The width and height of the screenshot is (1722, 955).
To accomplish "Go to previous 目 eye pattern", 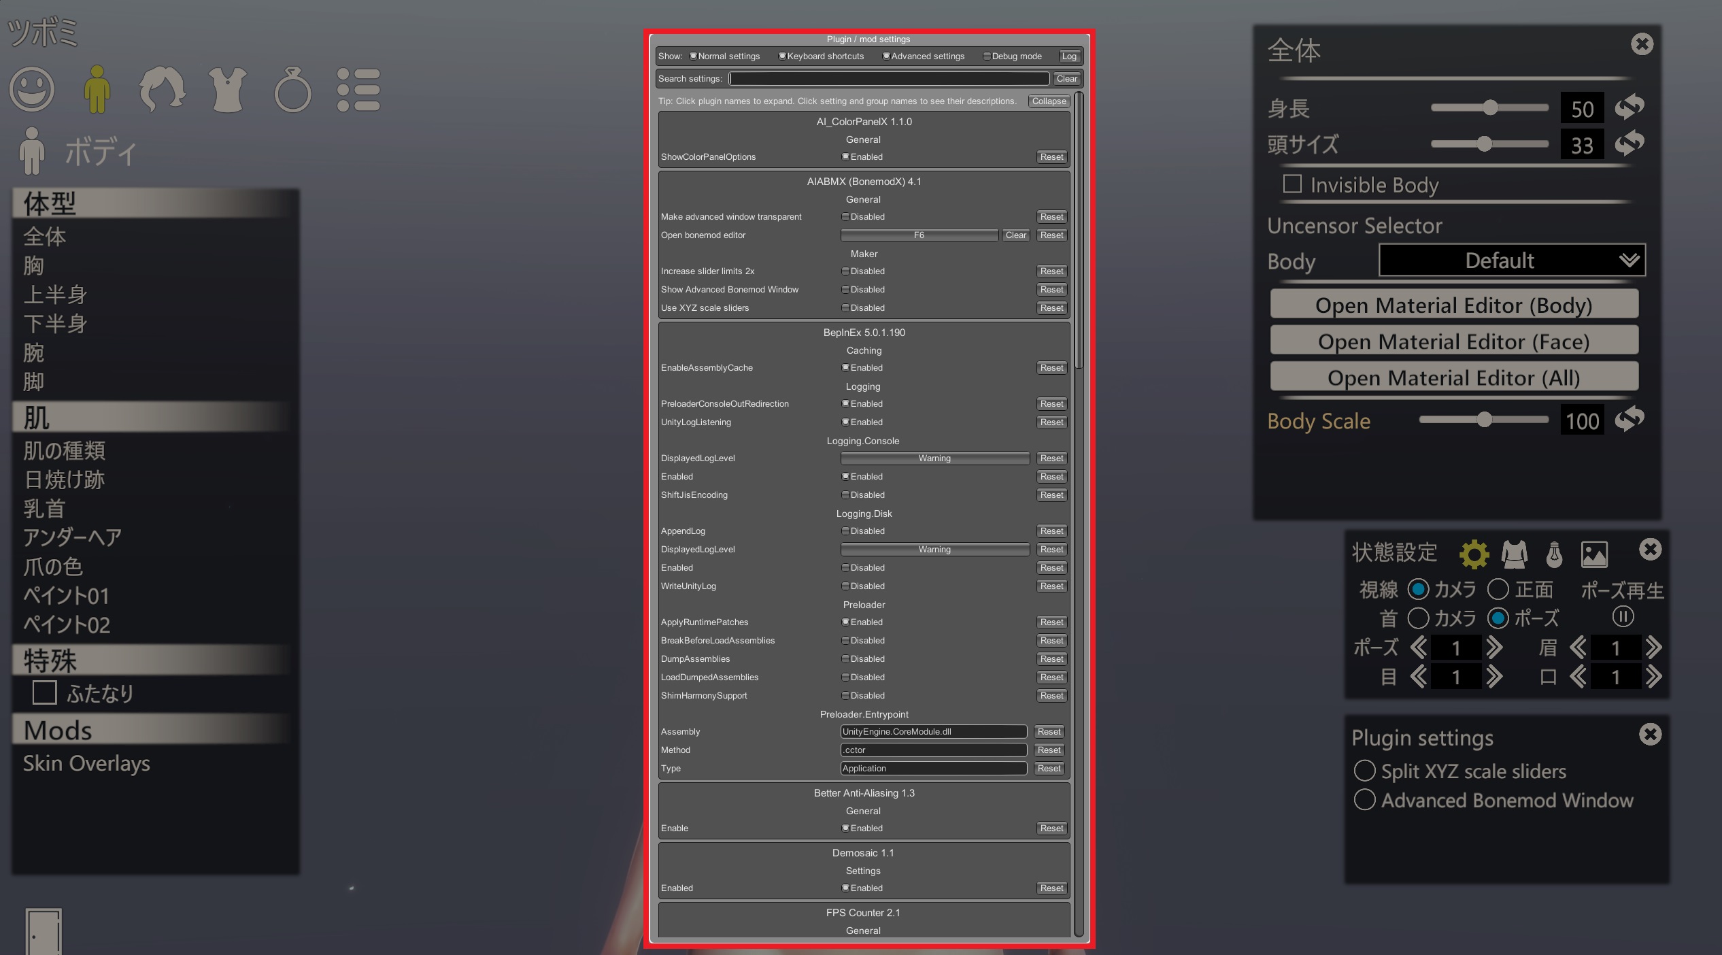I will [1418, 676].
